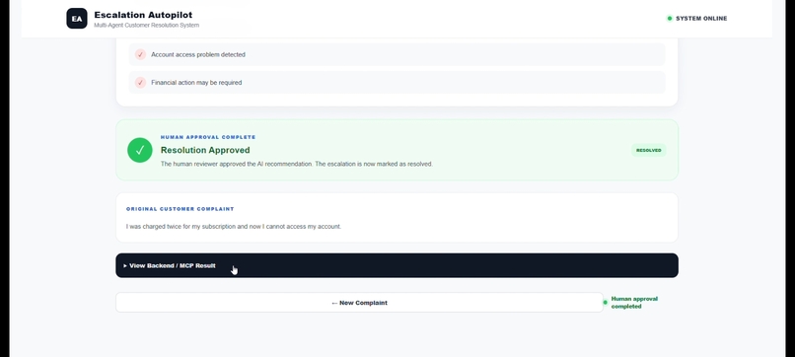Click the 'Human approval completed' status text
The width and height of the screenshot is (795, 357).
click(x=634, y=302)
